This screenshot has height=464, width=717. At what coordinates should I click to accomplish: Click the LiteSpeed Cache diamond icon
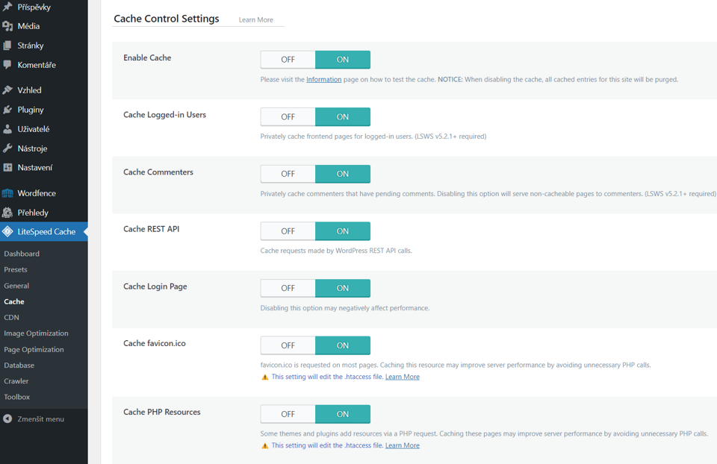pos(7,232)
